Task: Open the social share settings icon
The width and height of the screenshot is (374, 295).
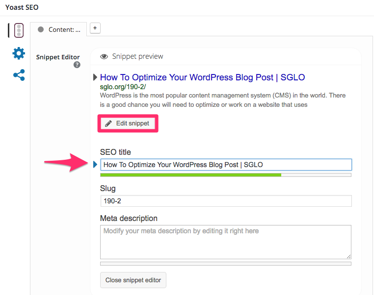Action: [19, 75]
